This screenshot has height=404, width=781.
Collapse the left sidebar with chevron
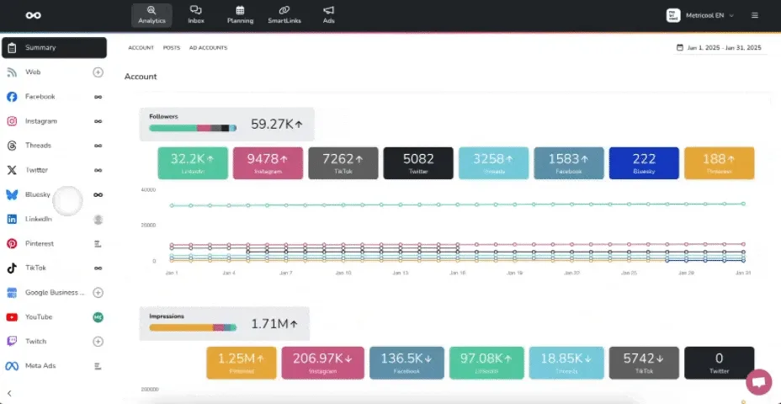click(x=9, y=393)
